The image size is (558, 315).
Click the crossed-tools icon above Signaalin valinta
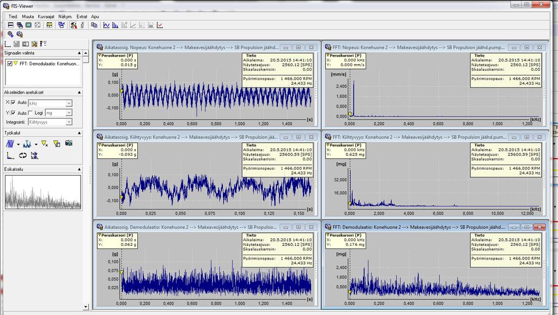34,44
